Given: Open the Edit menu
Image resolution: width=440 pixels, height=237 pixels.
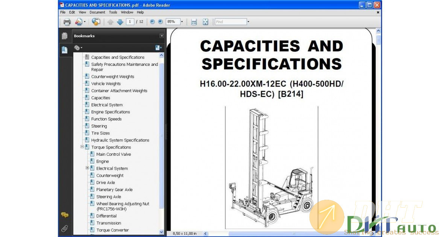Looking at the screenshot, I should [72, 12].
